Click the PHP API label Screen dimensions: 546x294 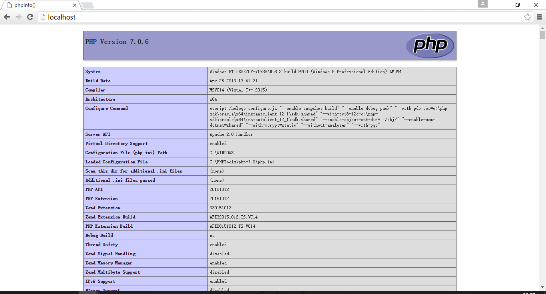click(94, 189)
